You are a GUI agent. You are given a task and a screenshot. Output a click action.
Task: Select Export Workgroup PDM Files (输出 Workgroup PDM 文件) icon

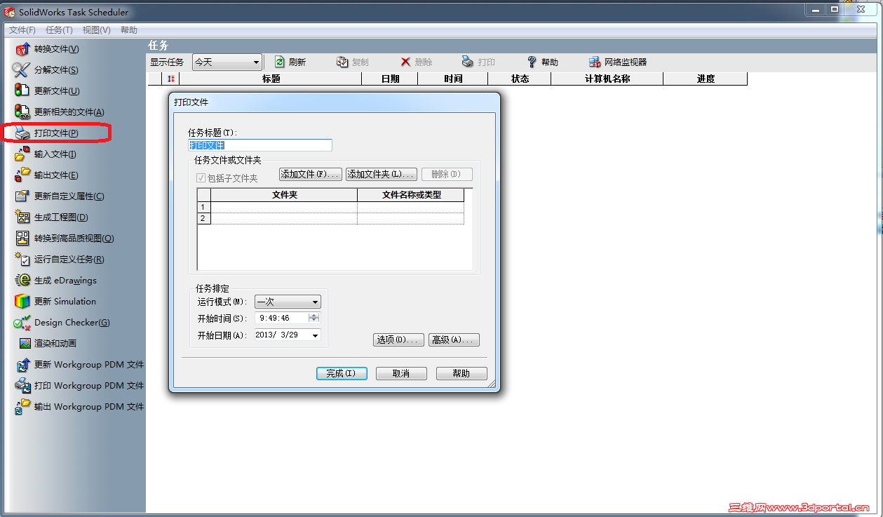click(x=22, y=406)
